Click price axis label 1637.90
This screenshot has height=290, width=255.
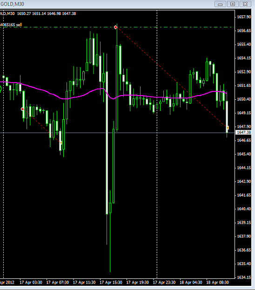(244, 236)
